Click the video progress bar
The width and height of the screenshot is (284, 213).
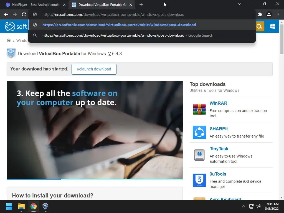95,179
